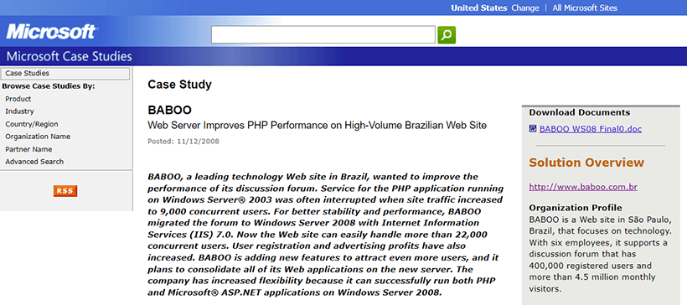
Task: Click United States region label
Action: point(479,8)
